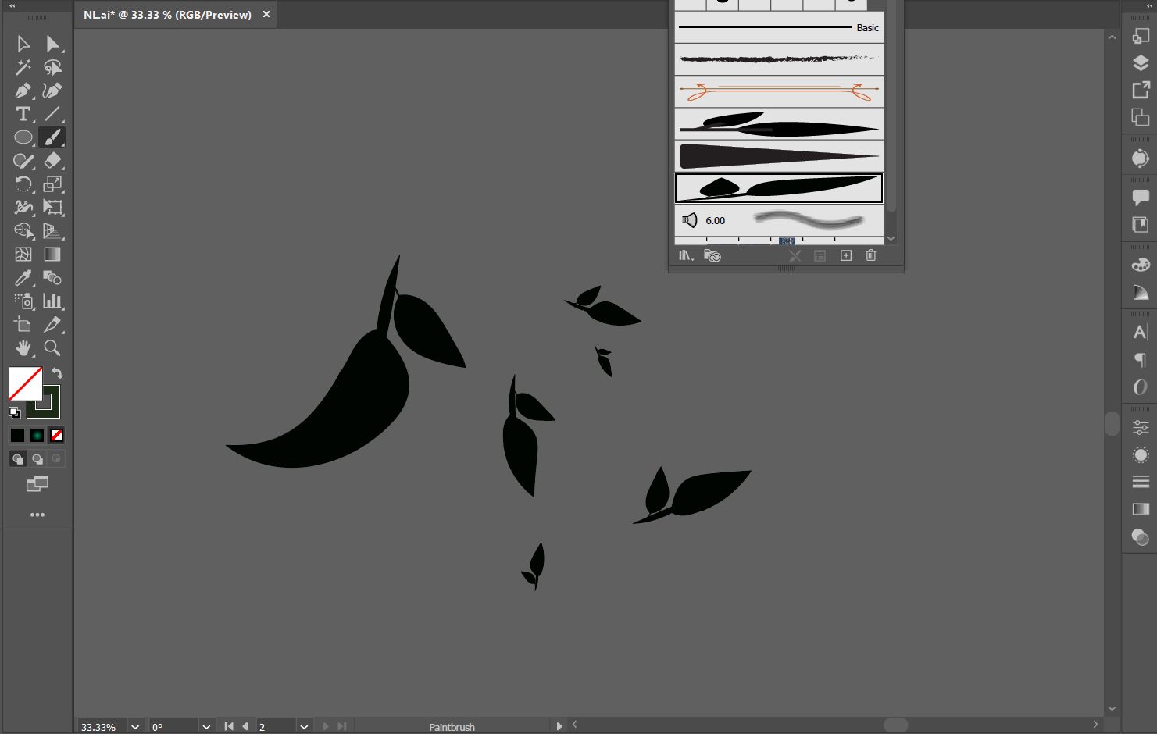The image size is (1157, 734).
Task: Toggle Draw Behind drawing mode
Action: coord(37,458)
